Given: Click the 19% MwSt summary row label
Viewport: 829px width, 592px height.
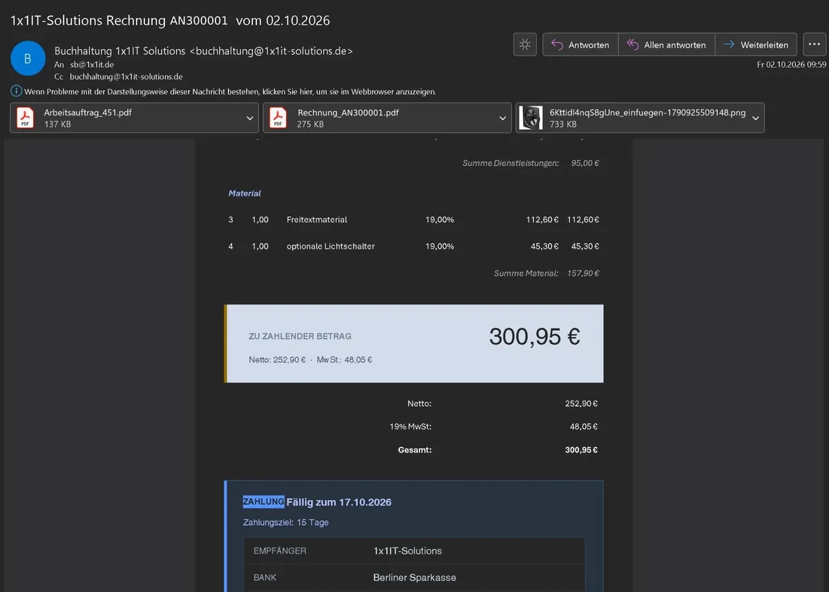Looking at the screenshot, I should tap(410, 427).
